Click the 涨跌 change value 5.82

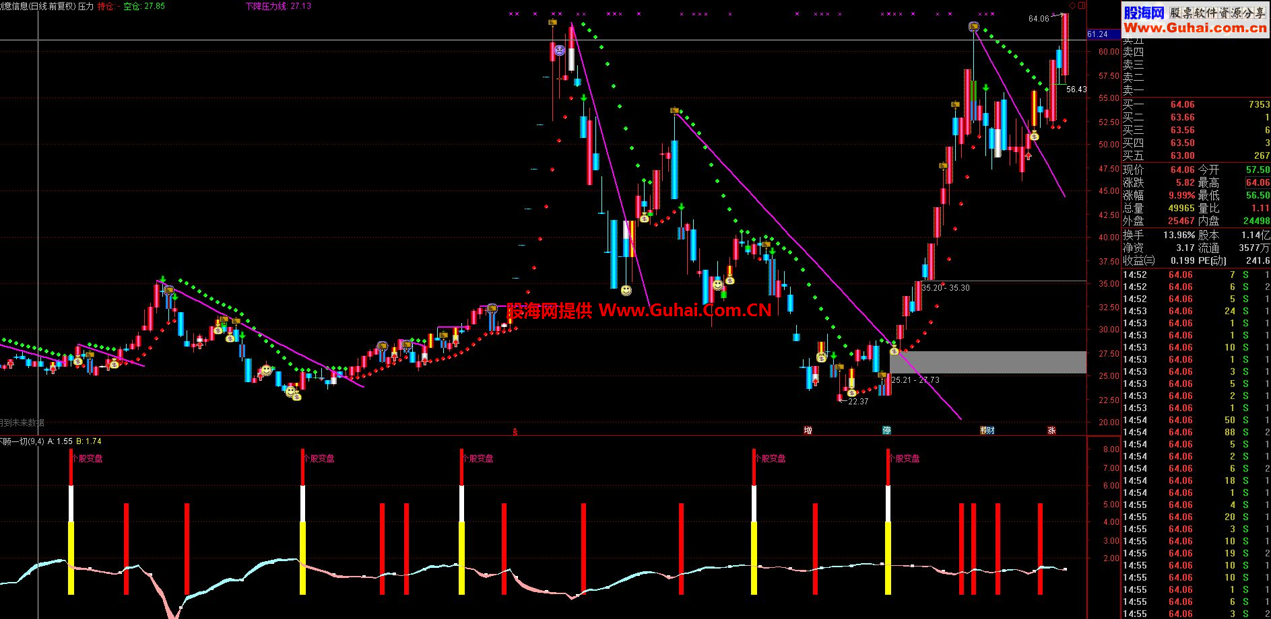(x=1185, y=183)
